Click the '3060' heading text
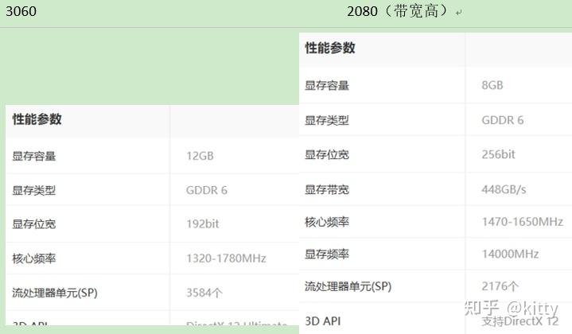The image size is (572, 334). pos(21,11)
